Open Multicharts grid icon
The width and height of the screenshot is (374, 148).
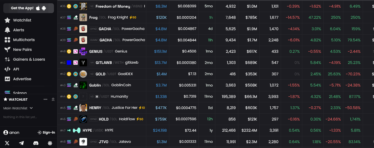(7, 40)
